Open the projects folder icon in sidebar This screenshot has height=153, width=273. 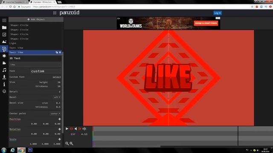[4, 27]
